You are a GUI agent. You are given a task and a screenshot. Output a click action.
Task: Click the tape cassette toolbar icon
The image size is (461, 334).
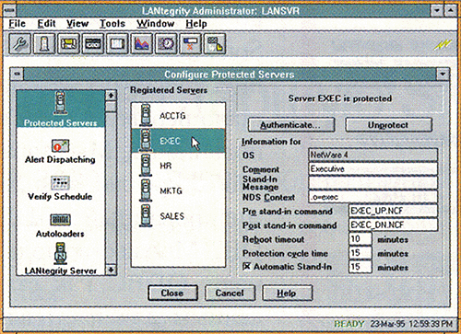(93, 44)
